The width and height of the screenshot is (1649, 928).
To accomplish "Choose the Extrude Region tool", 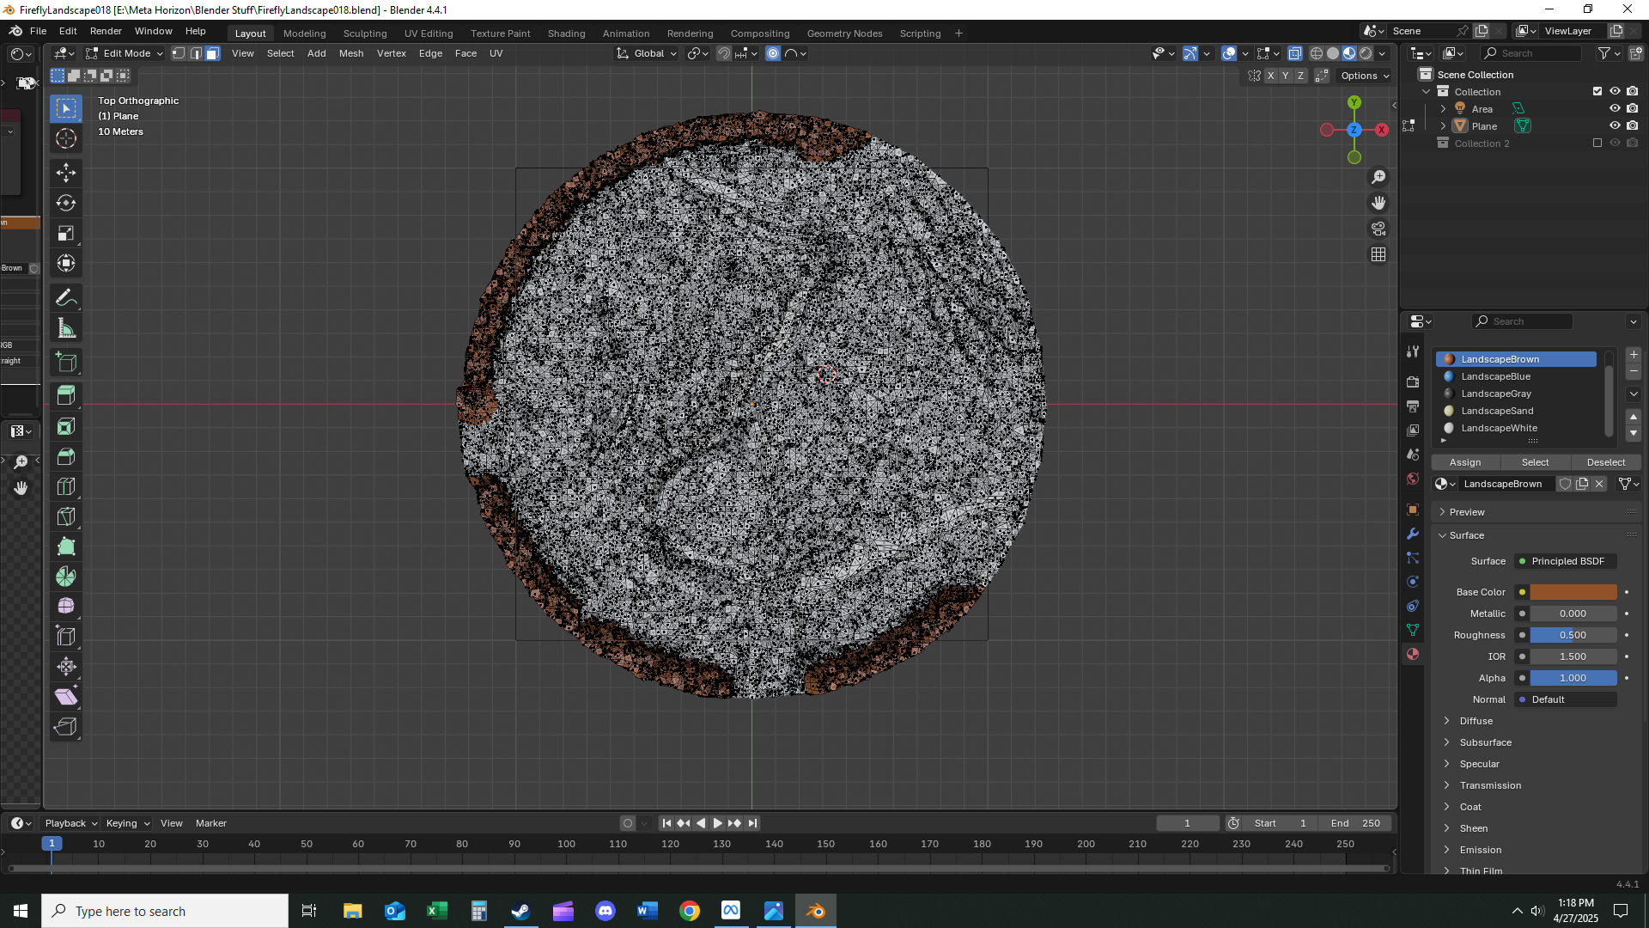I will point(66,395).
